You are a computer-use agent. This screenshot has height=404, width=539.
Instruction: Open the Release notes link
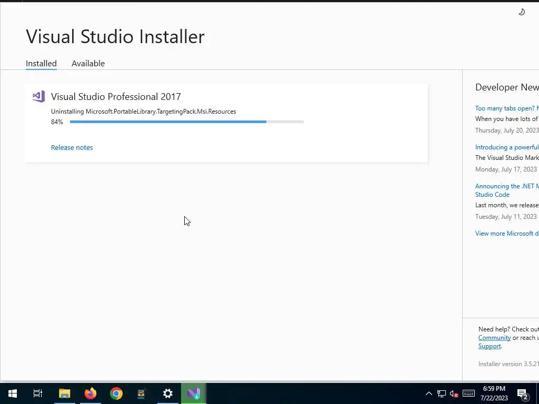(x=72, y=147)
